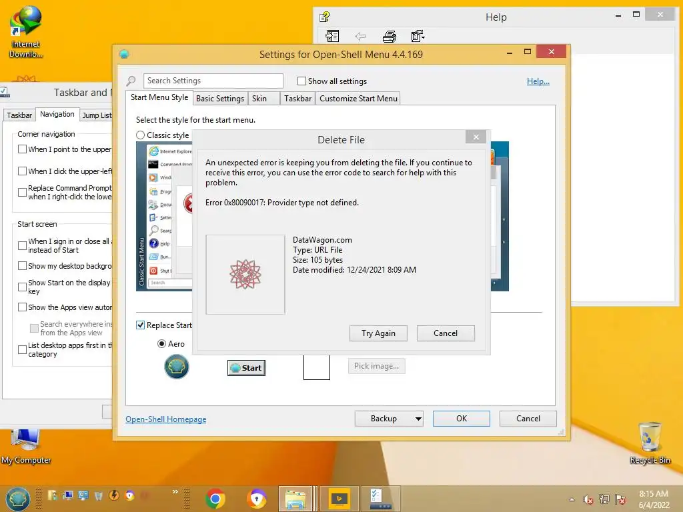Click the Internet Explorer icon in Classic style preview
The height and width of the screenshot is (512, 683).
pos(154,151)
